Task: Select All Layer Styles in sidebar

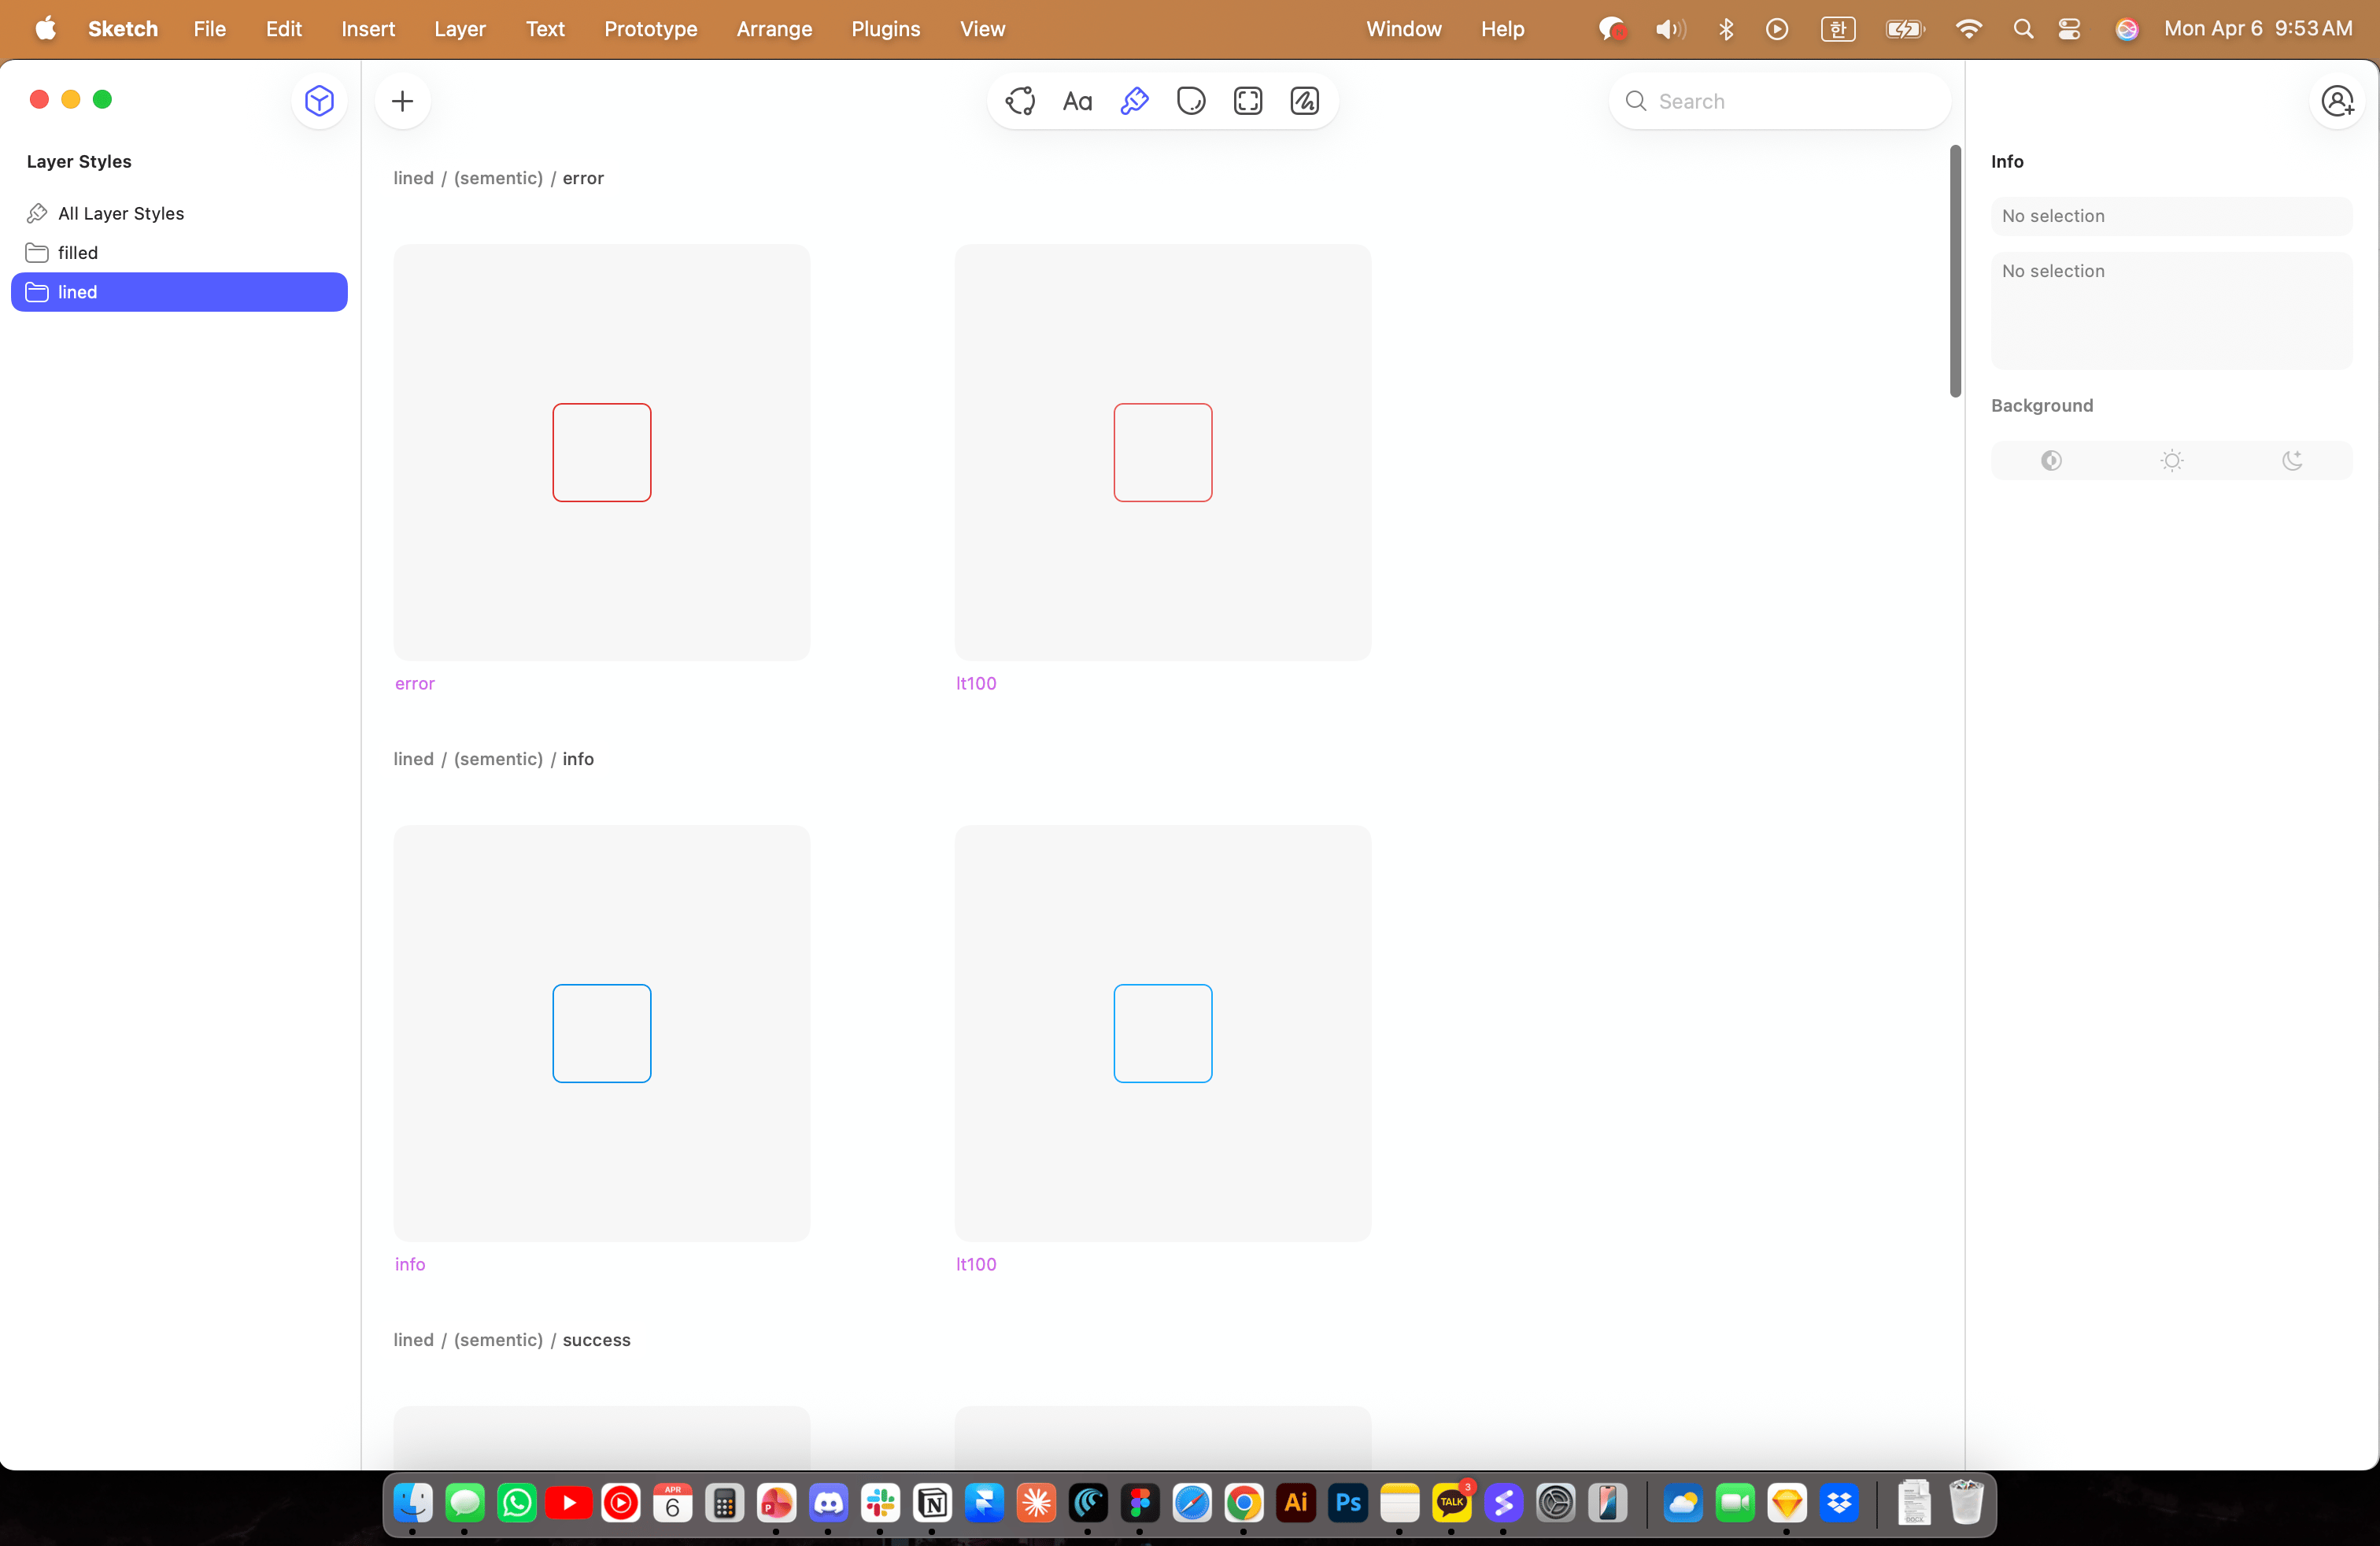Action: click(x=120, y=213)
